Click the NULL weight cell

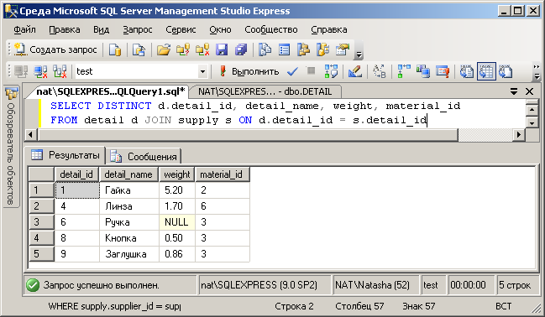[177, 222]
